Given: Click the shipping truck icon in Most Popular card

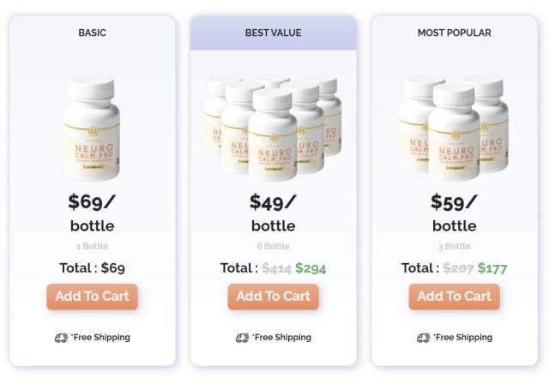Looking at the screenshot, I should tap(423, 338).
